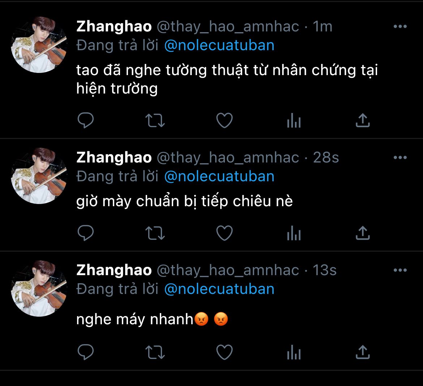
Task: Like the 'nghe máy nhanh' tweet
Action: coord(225,352)
